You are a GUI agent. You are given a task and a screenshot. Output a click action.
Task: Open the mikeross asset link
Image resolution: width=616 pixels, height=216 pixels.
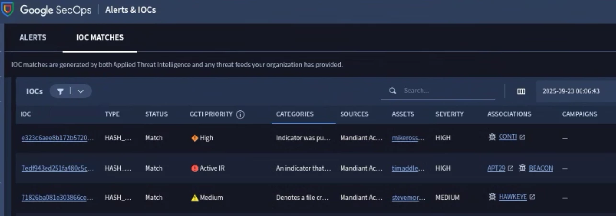tap(408, 138)
